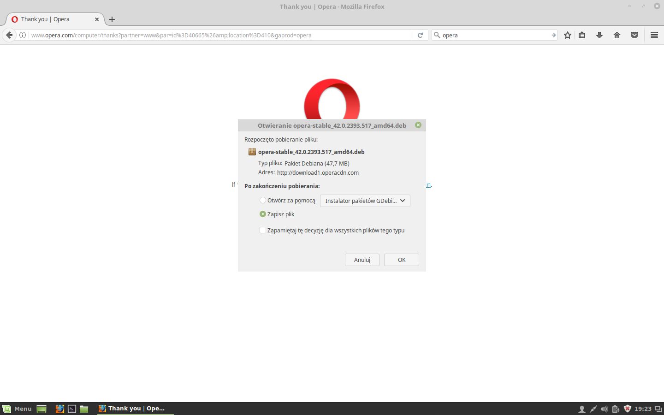Click into the URL address bar
The width and height of the screenshot is (664, 415).
220,35
